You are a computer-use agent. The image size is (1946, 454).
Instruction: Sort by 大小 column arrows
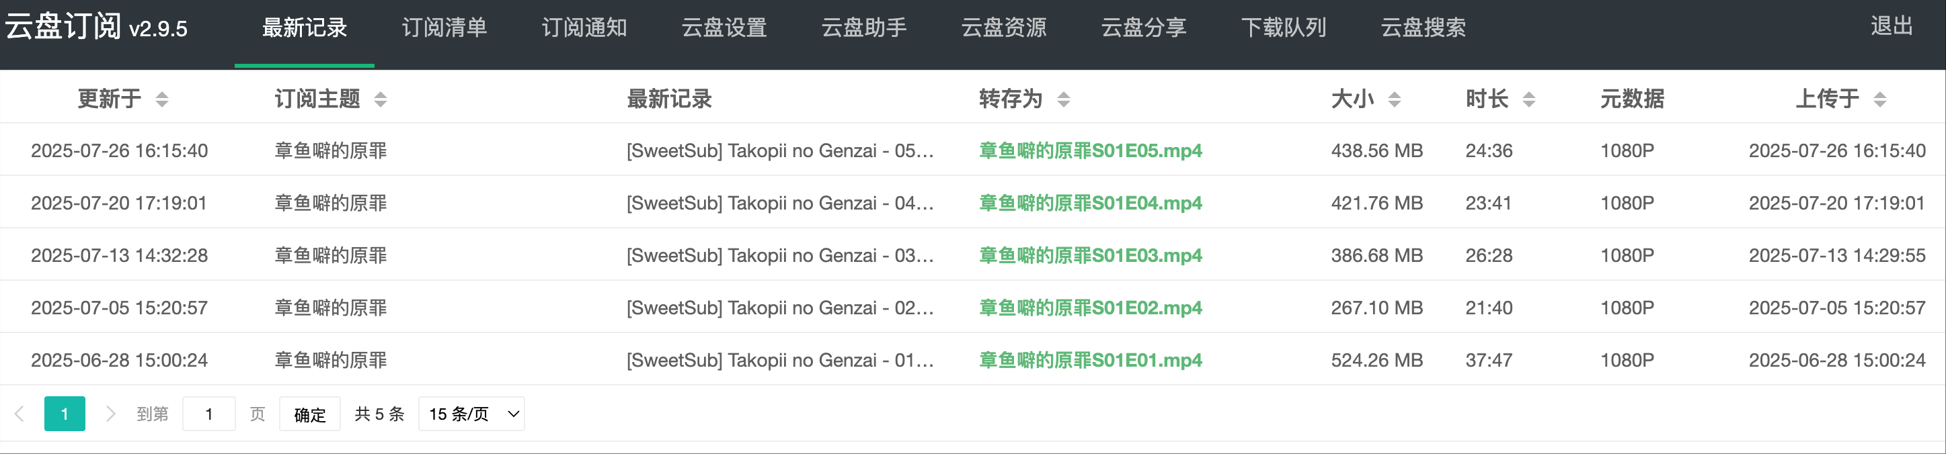(x=1395, y=99)
